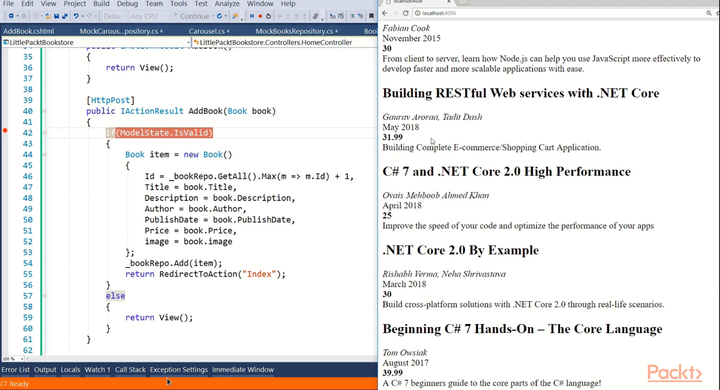Reload the localhost page in Chrome

(x=406, y=13)
